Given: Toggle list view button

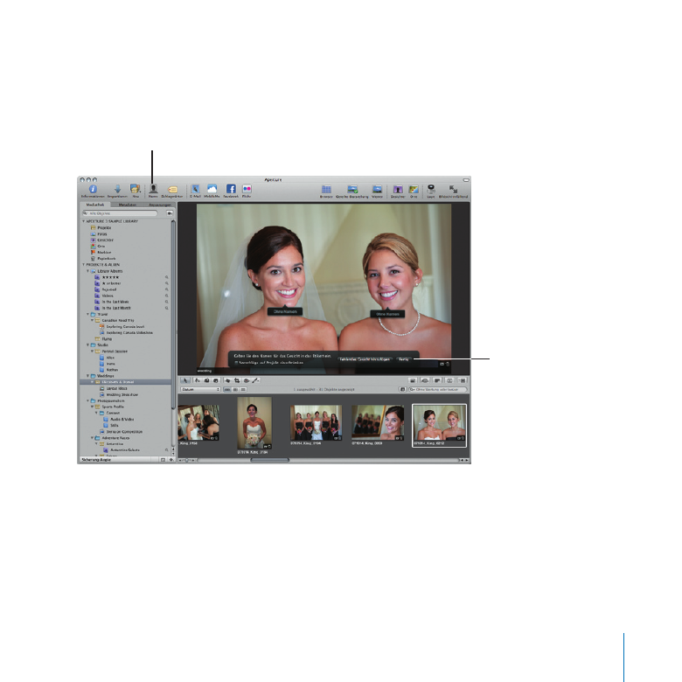Looking at the screenshot, I should tap(243, 390).
